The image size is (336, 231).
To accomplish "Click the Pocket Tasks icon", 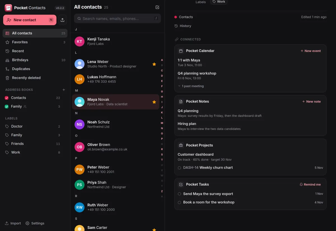I will coord(181,185).
